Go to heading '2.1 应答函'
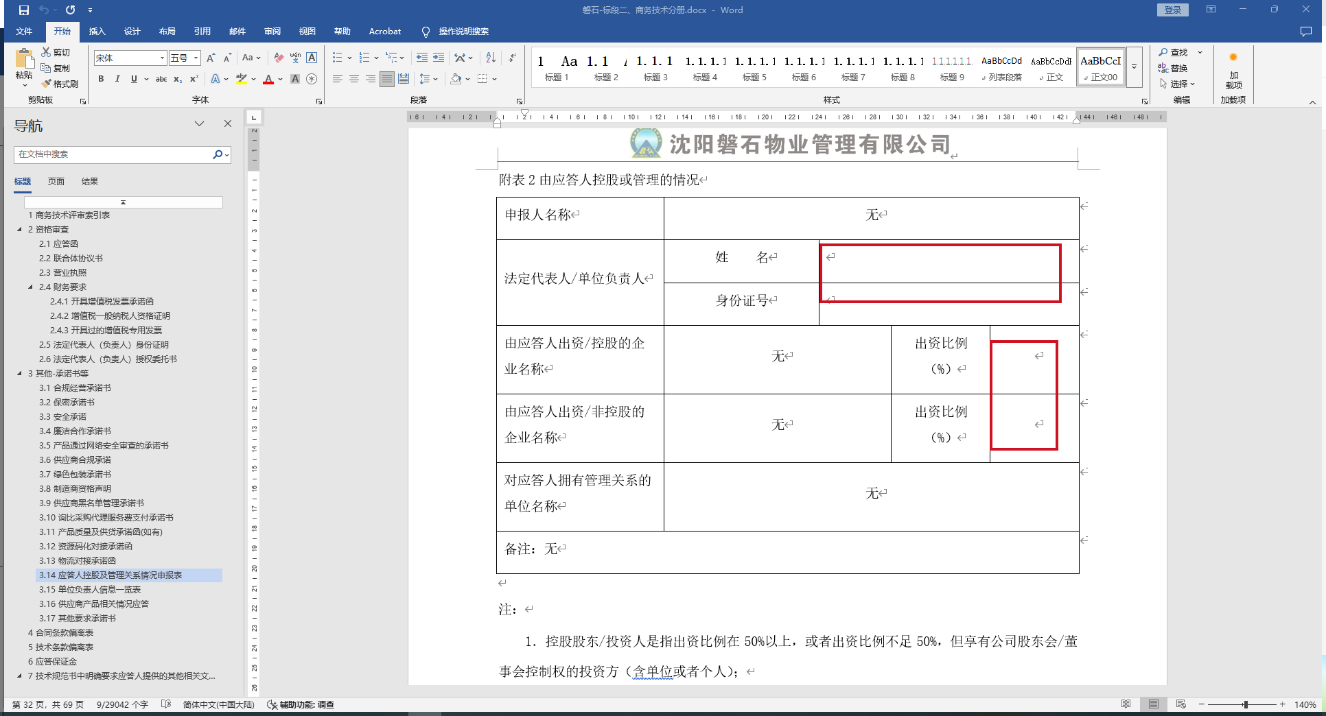Viewport: 1326px width, 716px height. pyautogui.click(x=58, y=244)
